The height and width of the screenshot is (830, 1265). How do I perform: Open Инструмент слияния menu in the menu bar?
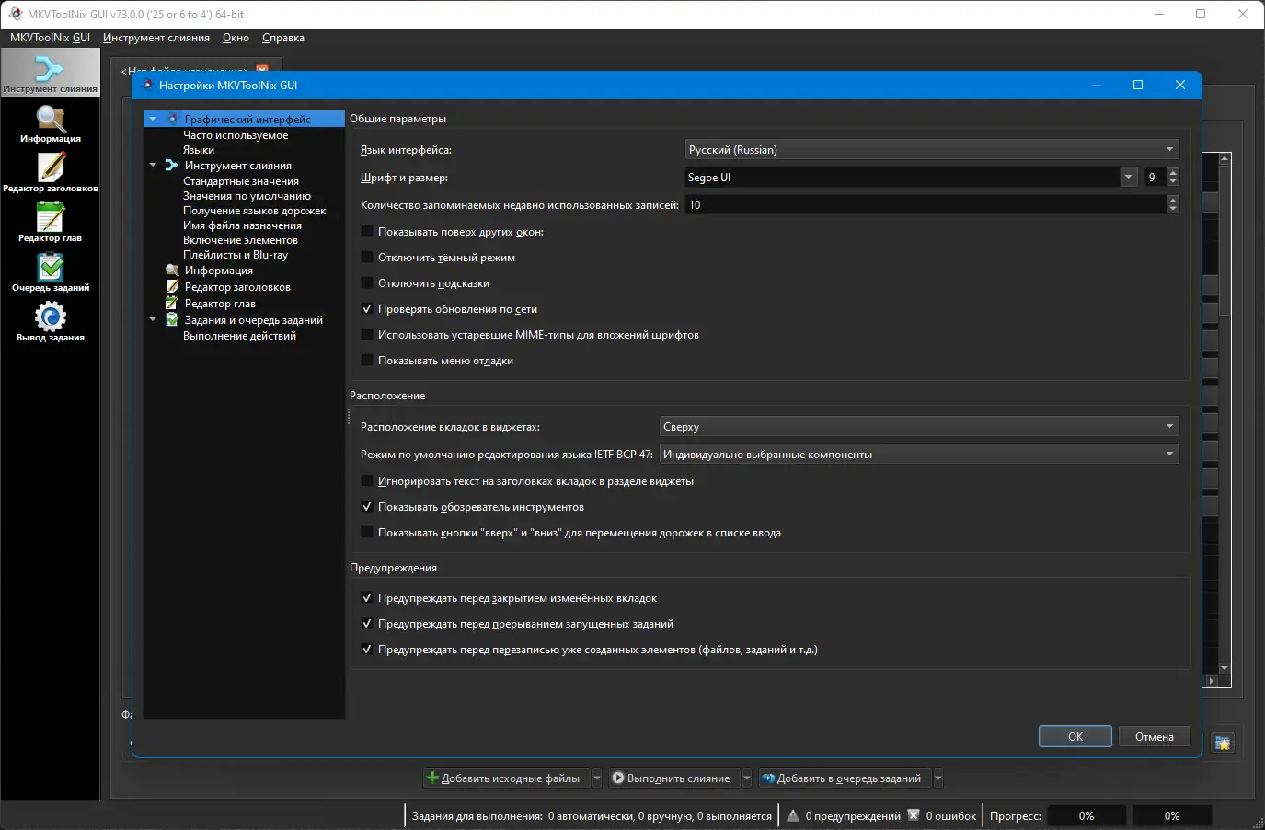[x=156, y=38]
